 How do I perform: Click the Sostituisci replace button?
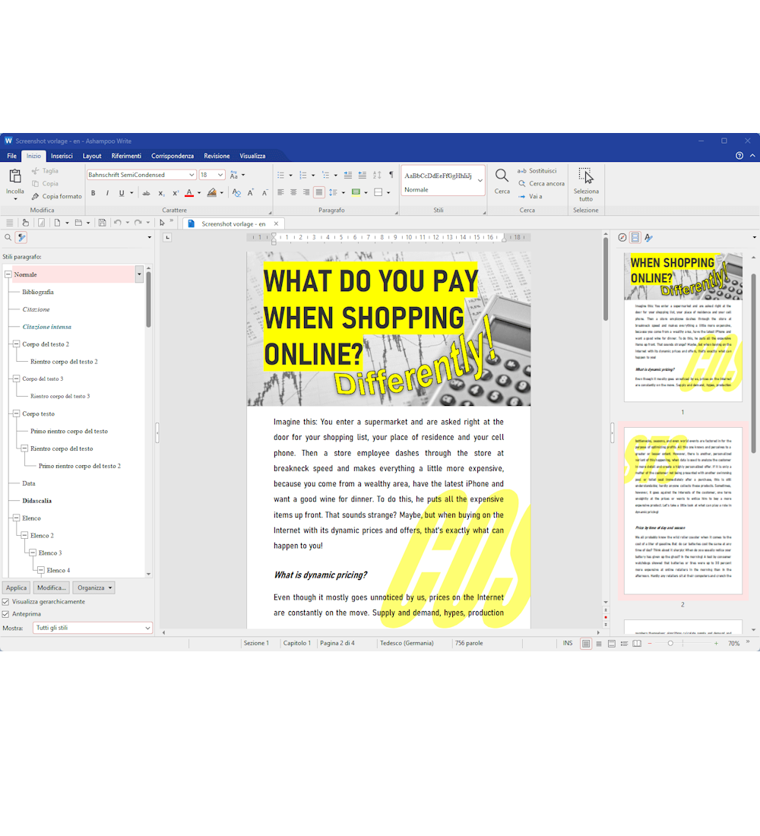pos(537,171)
